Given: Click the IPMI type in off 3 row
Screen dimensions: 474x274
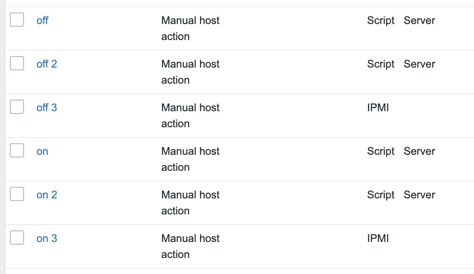Looking at the screenshot, I should coord(378,108).
